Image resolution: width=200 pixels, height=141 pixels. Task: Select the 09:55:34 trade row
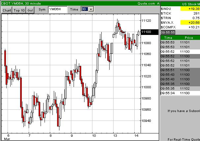coord(180,93)
